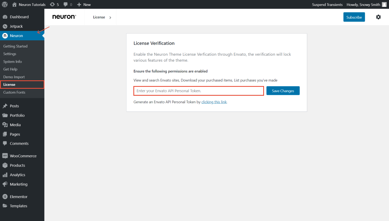Open the Dashboard menu label
This screenshot has width=389, height=221.
19,17
